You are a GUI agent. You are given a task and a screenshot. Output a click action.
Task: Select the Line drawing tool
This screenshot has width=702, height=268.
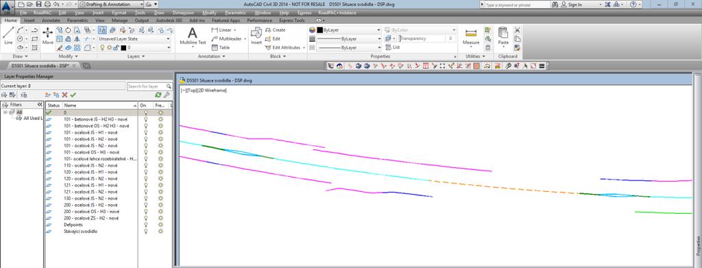[x=8, y=36]
